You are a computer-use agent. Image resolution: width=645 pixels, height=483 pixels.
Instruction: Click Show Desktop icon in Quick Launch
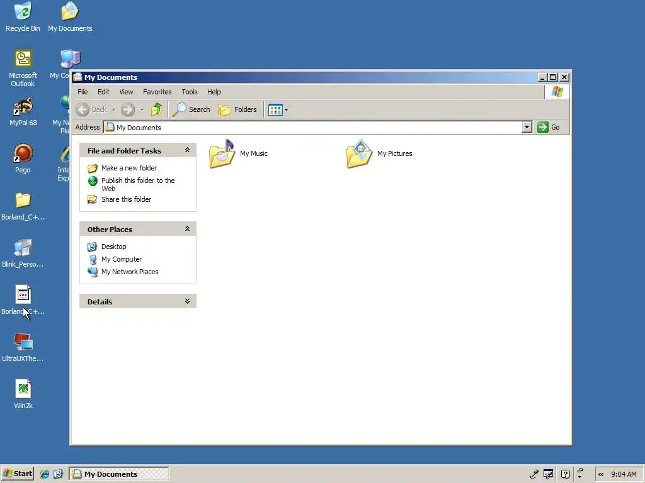(58, 474)
